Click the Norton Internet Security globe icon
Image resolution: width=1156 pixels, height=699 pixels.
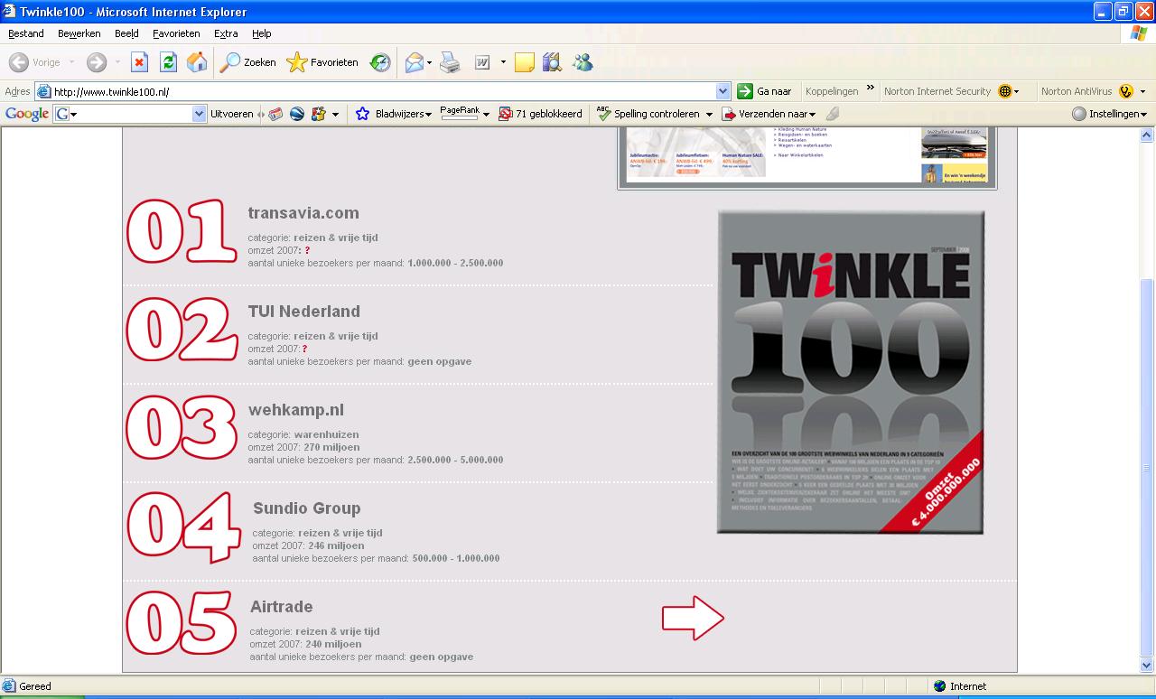(1004, 91)
